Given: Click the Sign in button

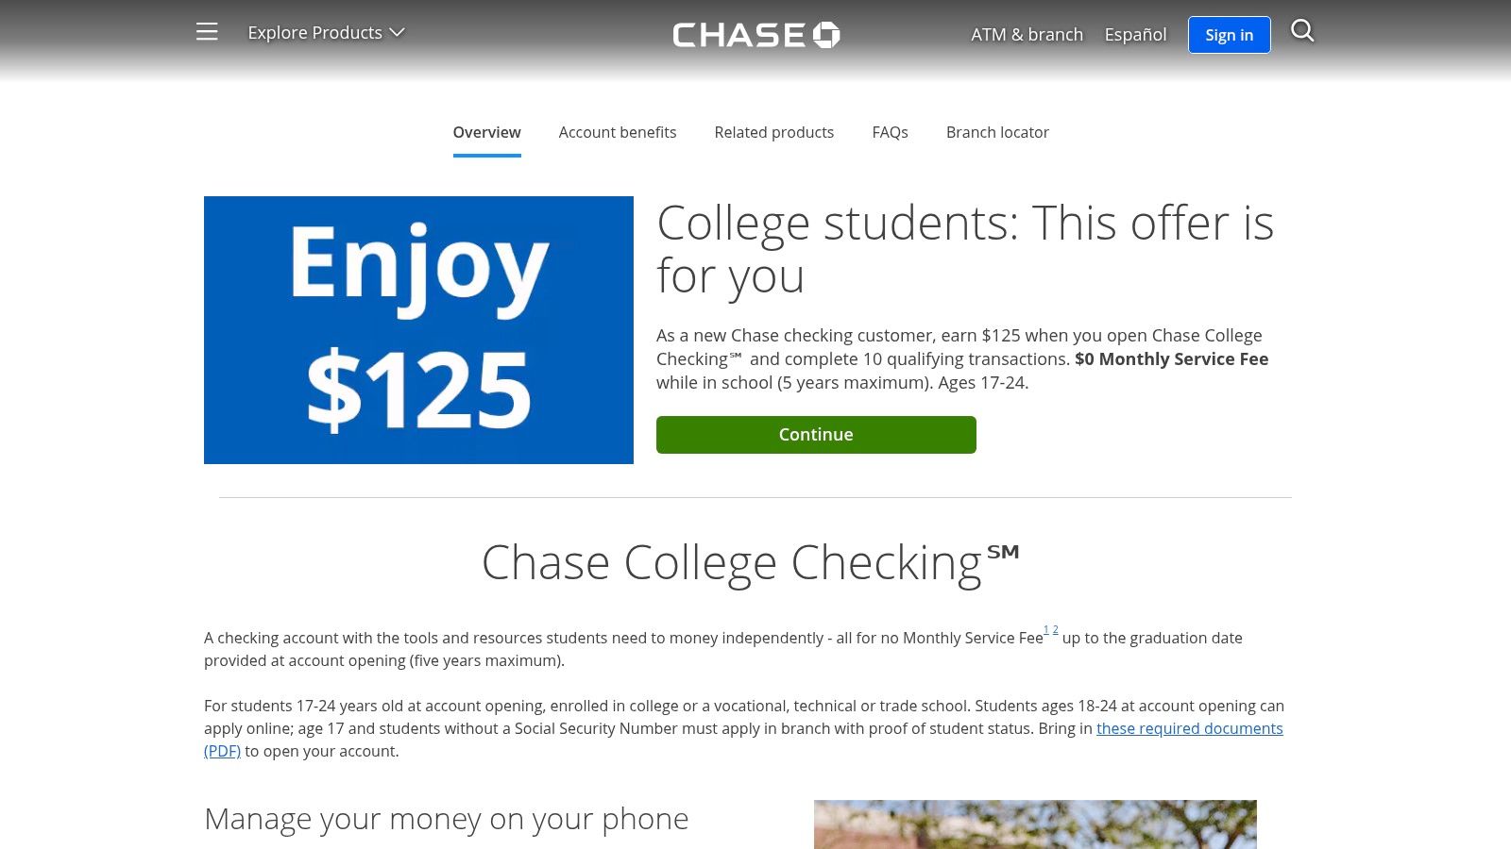Looking at the screenshot, I should [1229, 35].
